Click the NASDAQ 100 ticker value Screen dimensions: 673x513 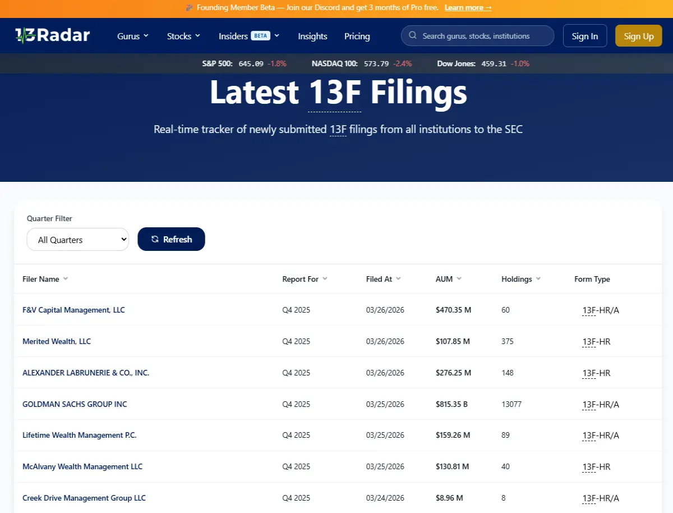[376, 63]
